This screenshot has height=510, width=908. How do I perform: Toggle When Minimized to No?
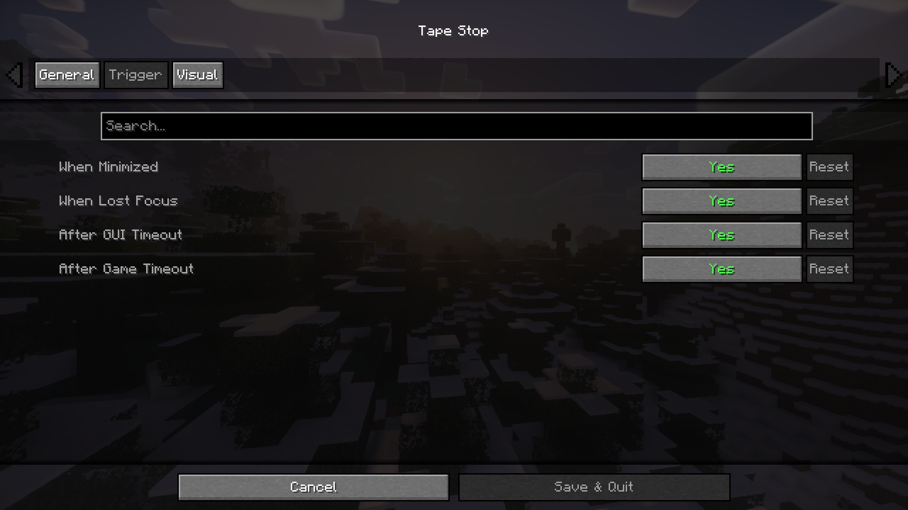(722, 167)
